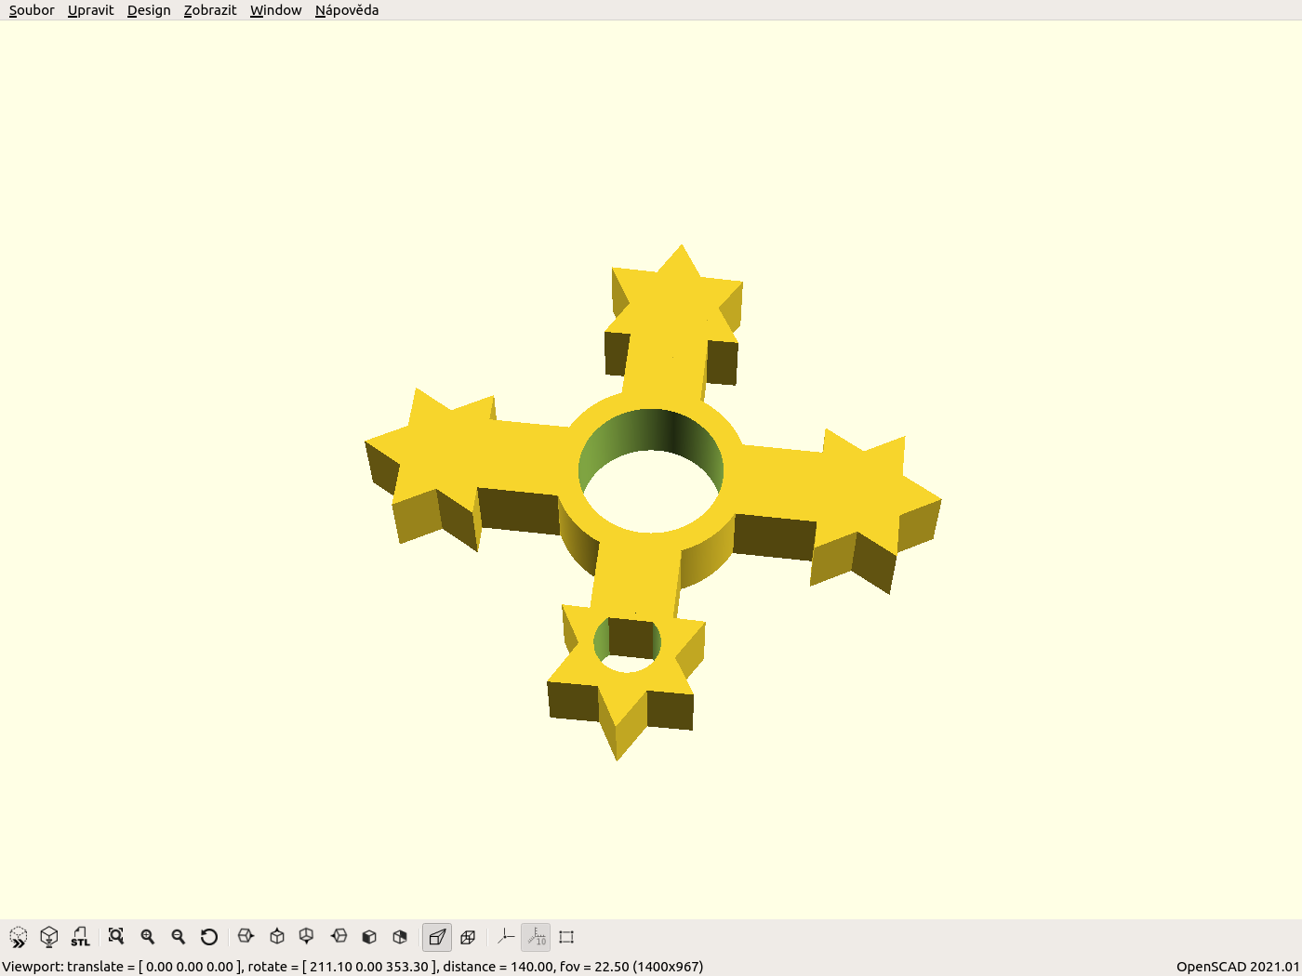Switch to Bottom view cube icon

point(306,937)
